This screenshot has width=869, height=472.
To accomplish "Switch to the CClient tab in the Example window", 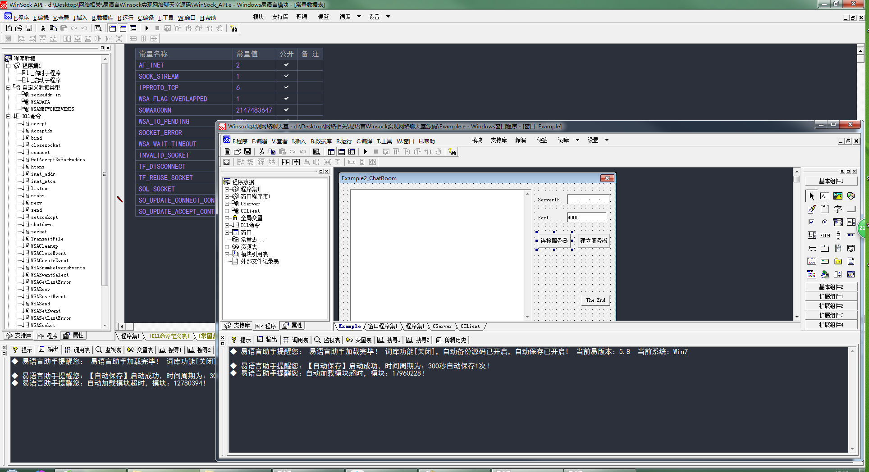I will [x=470, y=326].
